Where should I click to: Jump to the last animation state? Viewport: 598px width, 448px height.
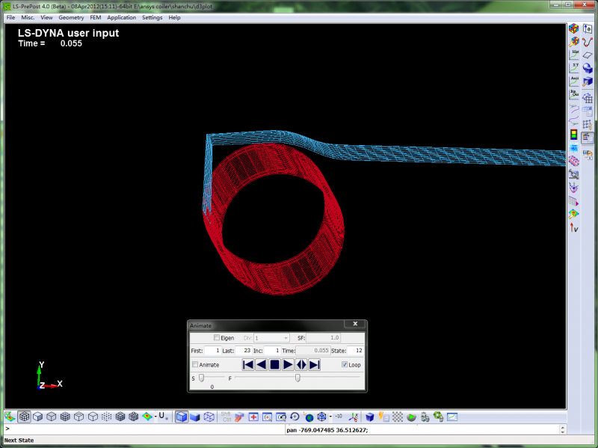click(x=315, y=364)
